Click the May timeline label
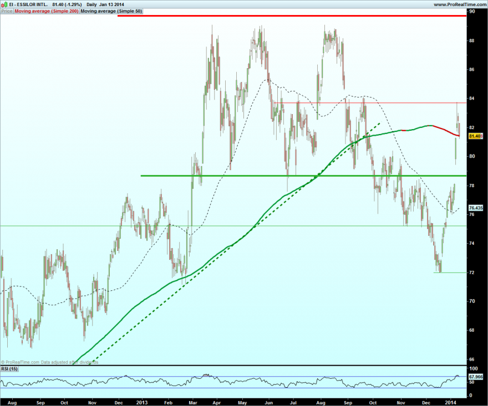The height and width of the screenshot is (406, 488). click(242, 403)
